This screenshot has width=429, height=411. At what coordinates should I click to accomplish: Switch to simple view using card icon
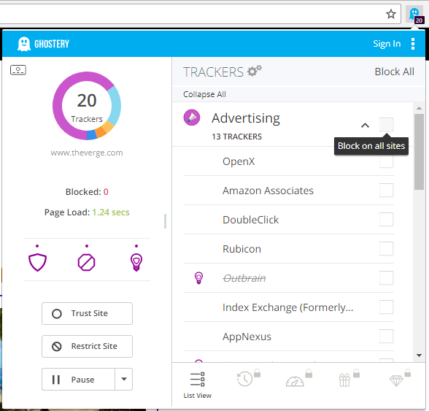pyautogui.click(x=18, y=70)
